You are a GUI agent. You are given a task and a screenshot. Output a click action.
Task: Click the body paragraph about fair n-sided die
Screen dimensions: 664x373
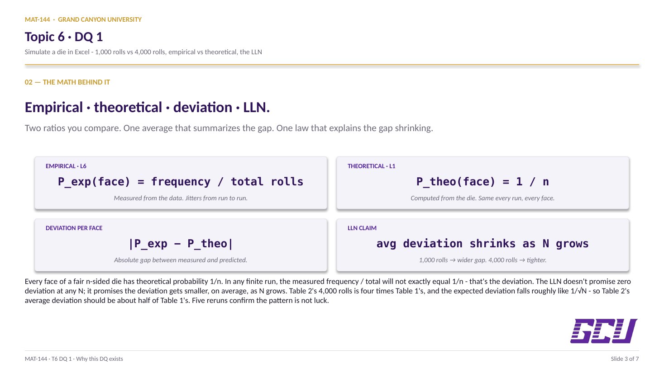[328, 291]
